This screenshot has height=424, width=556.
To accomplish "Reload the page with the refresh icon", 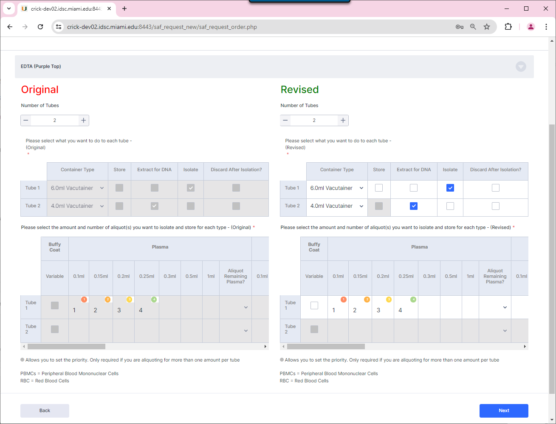I will click(x=40, y=27).
